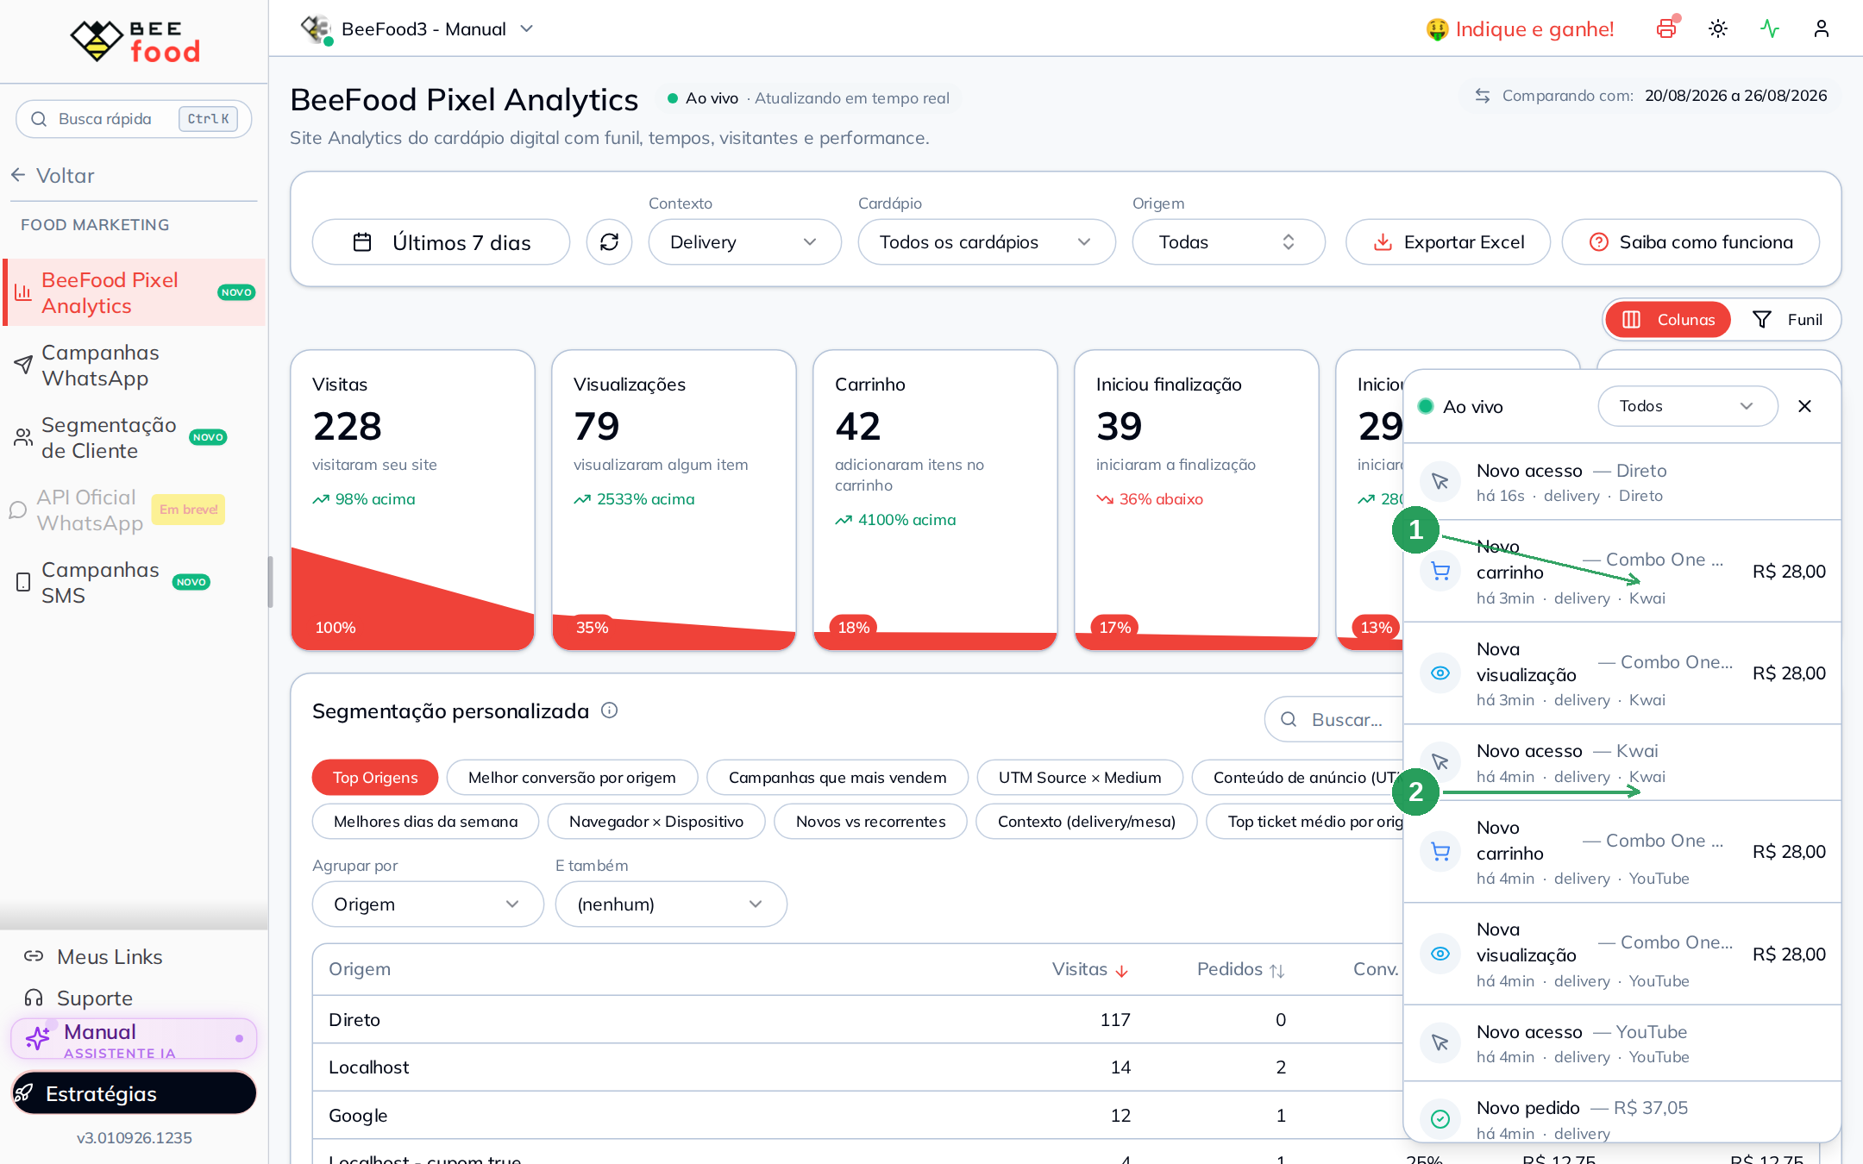Click the Estratégias button
Screen dimensions: 1863x1164
click(134, 1093)
